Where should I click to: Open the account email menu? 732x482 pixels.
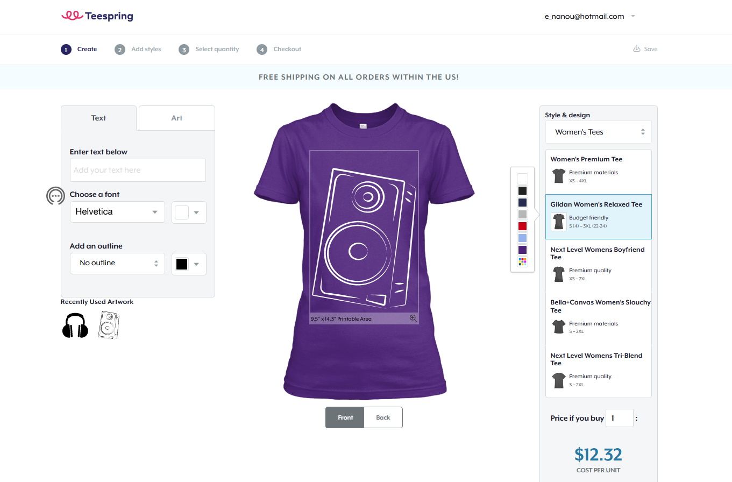pos(589,17)
